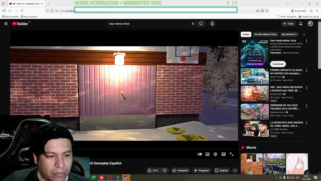Open options for ARK tribe video
321x181 pixels.
(306, 88)
